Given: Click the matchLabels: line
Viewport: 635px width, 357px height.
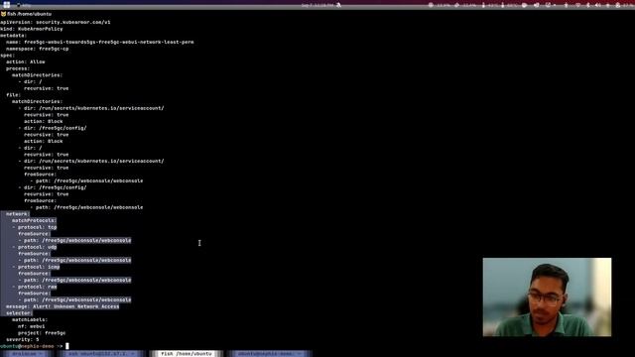Looking at the screenshot, I should click(x=30, y=319).
